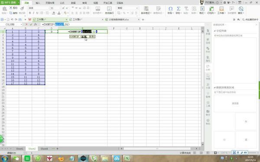Open the Find magnifier tool
Screen dimensions: 260x162
[x=241, y=9]
